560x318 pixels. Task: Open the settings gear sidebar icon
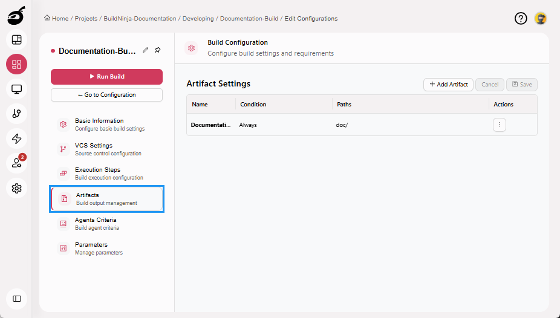16,188
